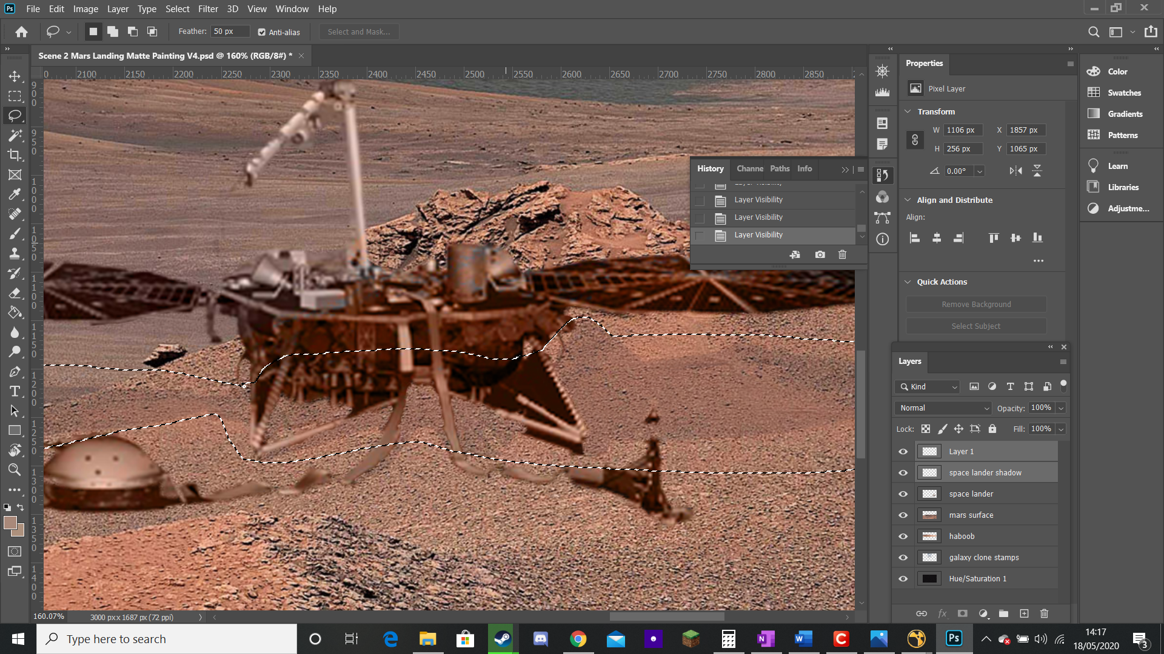Hide the Hue/Saturation 1 layer
The height and width of the screenshot is (654, 1164).
coord(903,579)
